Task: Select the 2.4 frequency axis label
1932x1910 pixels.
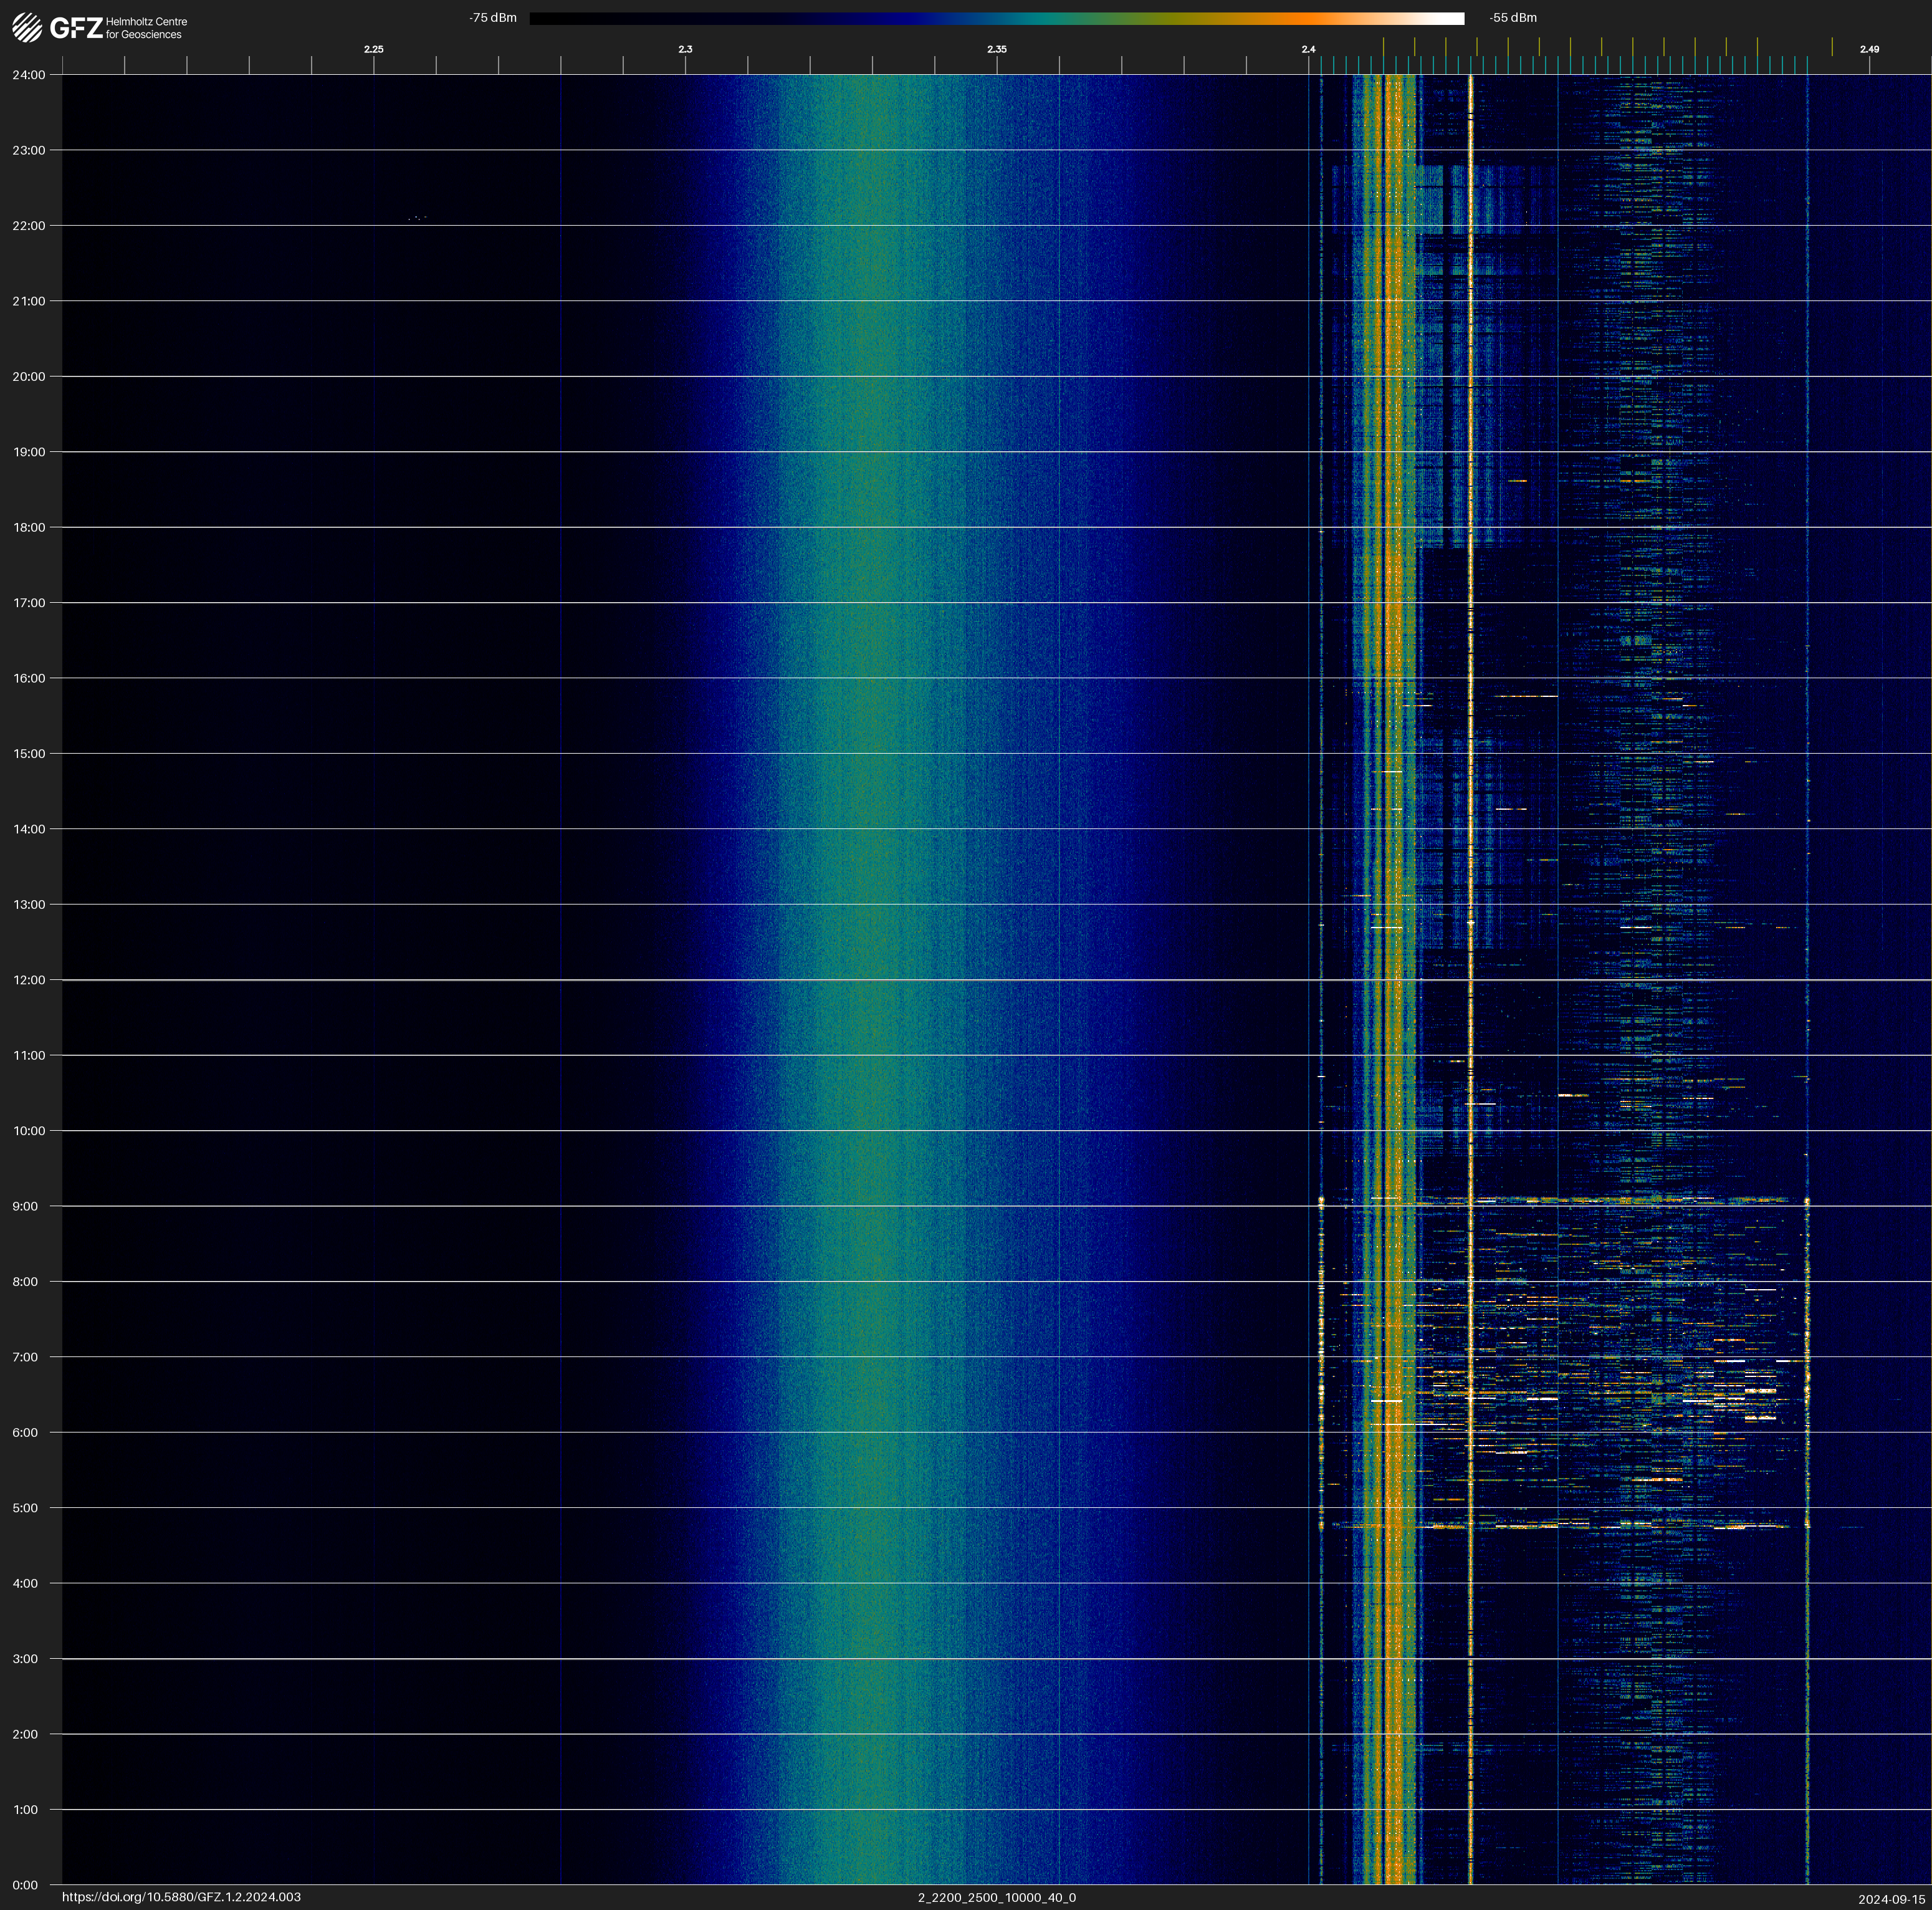Action: click(1308, 49)
